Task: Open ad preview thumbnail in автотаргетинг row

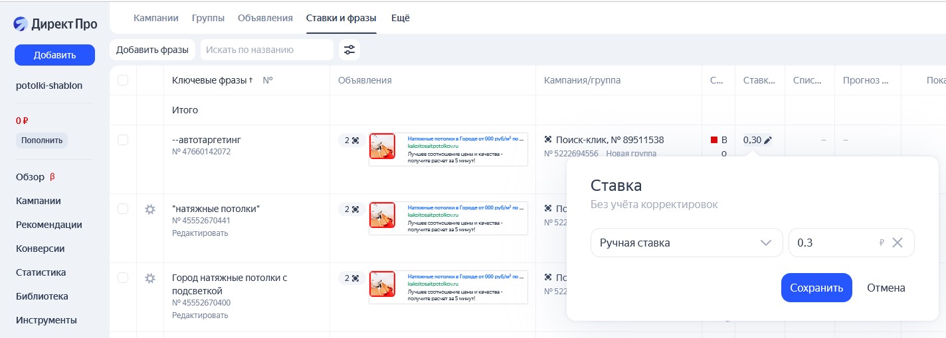Action: [382, 149]
